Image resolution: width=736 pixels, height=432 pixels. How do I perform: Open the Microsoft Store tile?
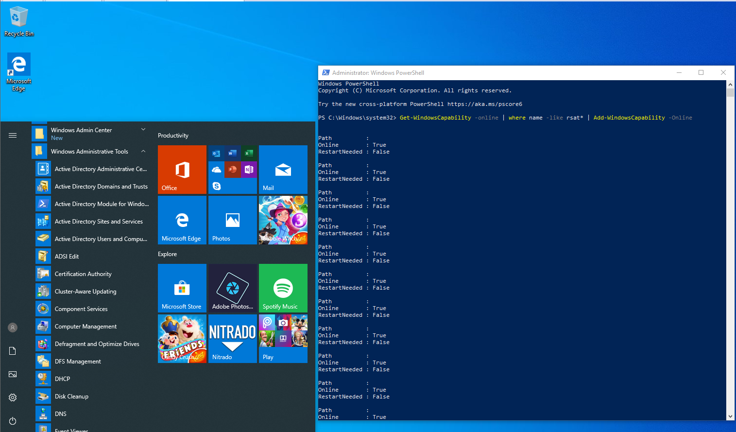coord(182,288)
